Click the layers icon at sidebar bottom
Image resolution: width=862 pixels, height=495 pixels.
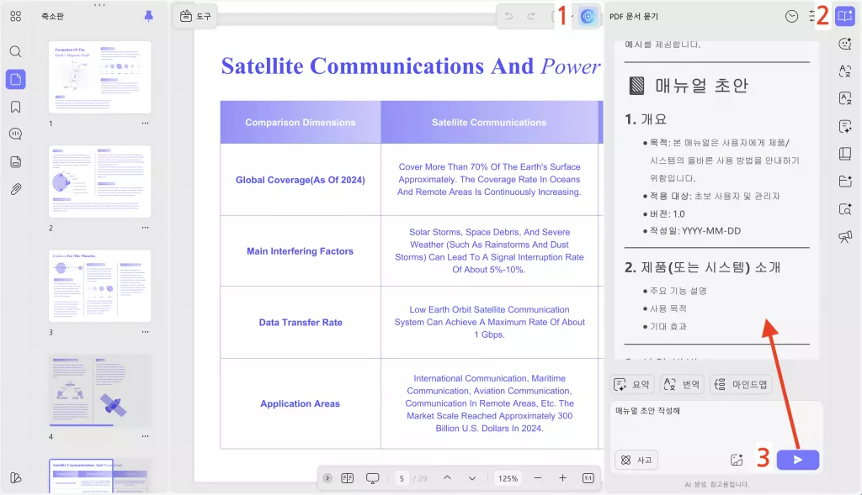coord(15,477)
